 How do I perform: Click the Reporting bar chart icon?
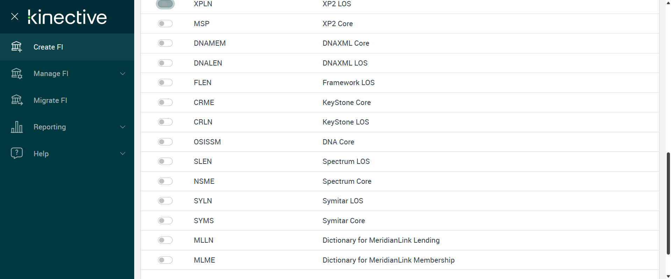[x=16, y=127]
